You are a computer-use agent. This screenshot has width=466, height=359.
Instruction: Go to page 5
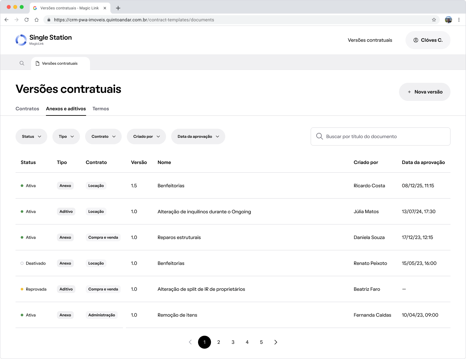(x=261, y=342)
